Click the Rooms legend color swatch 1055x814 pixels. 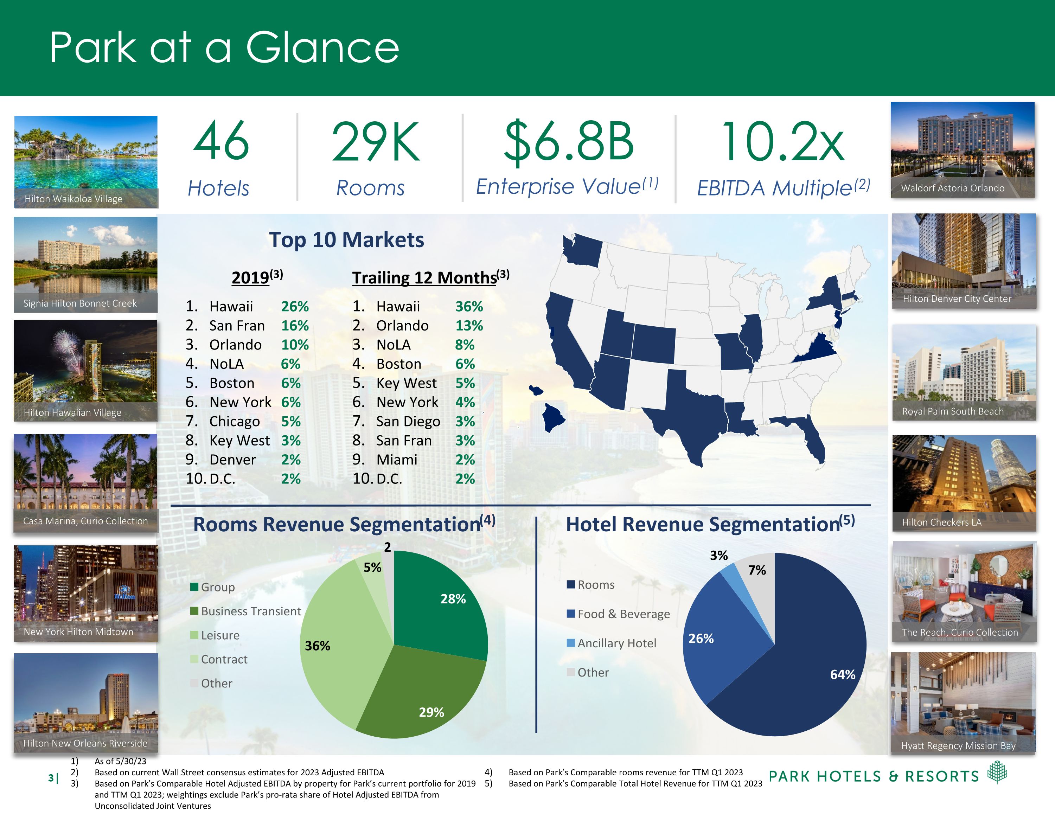[x=571, y=584]
